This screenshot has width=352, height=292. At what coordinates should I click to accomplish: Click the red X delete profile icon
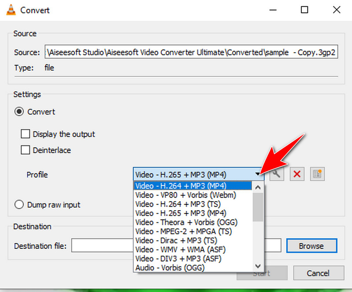(297, 174)
